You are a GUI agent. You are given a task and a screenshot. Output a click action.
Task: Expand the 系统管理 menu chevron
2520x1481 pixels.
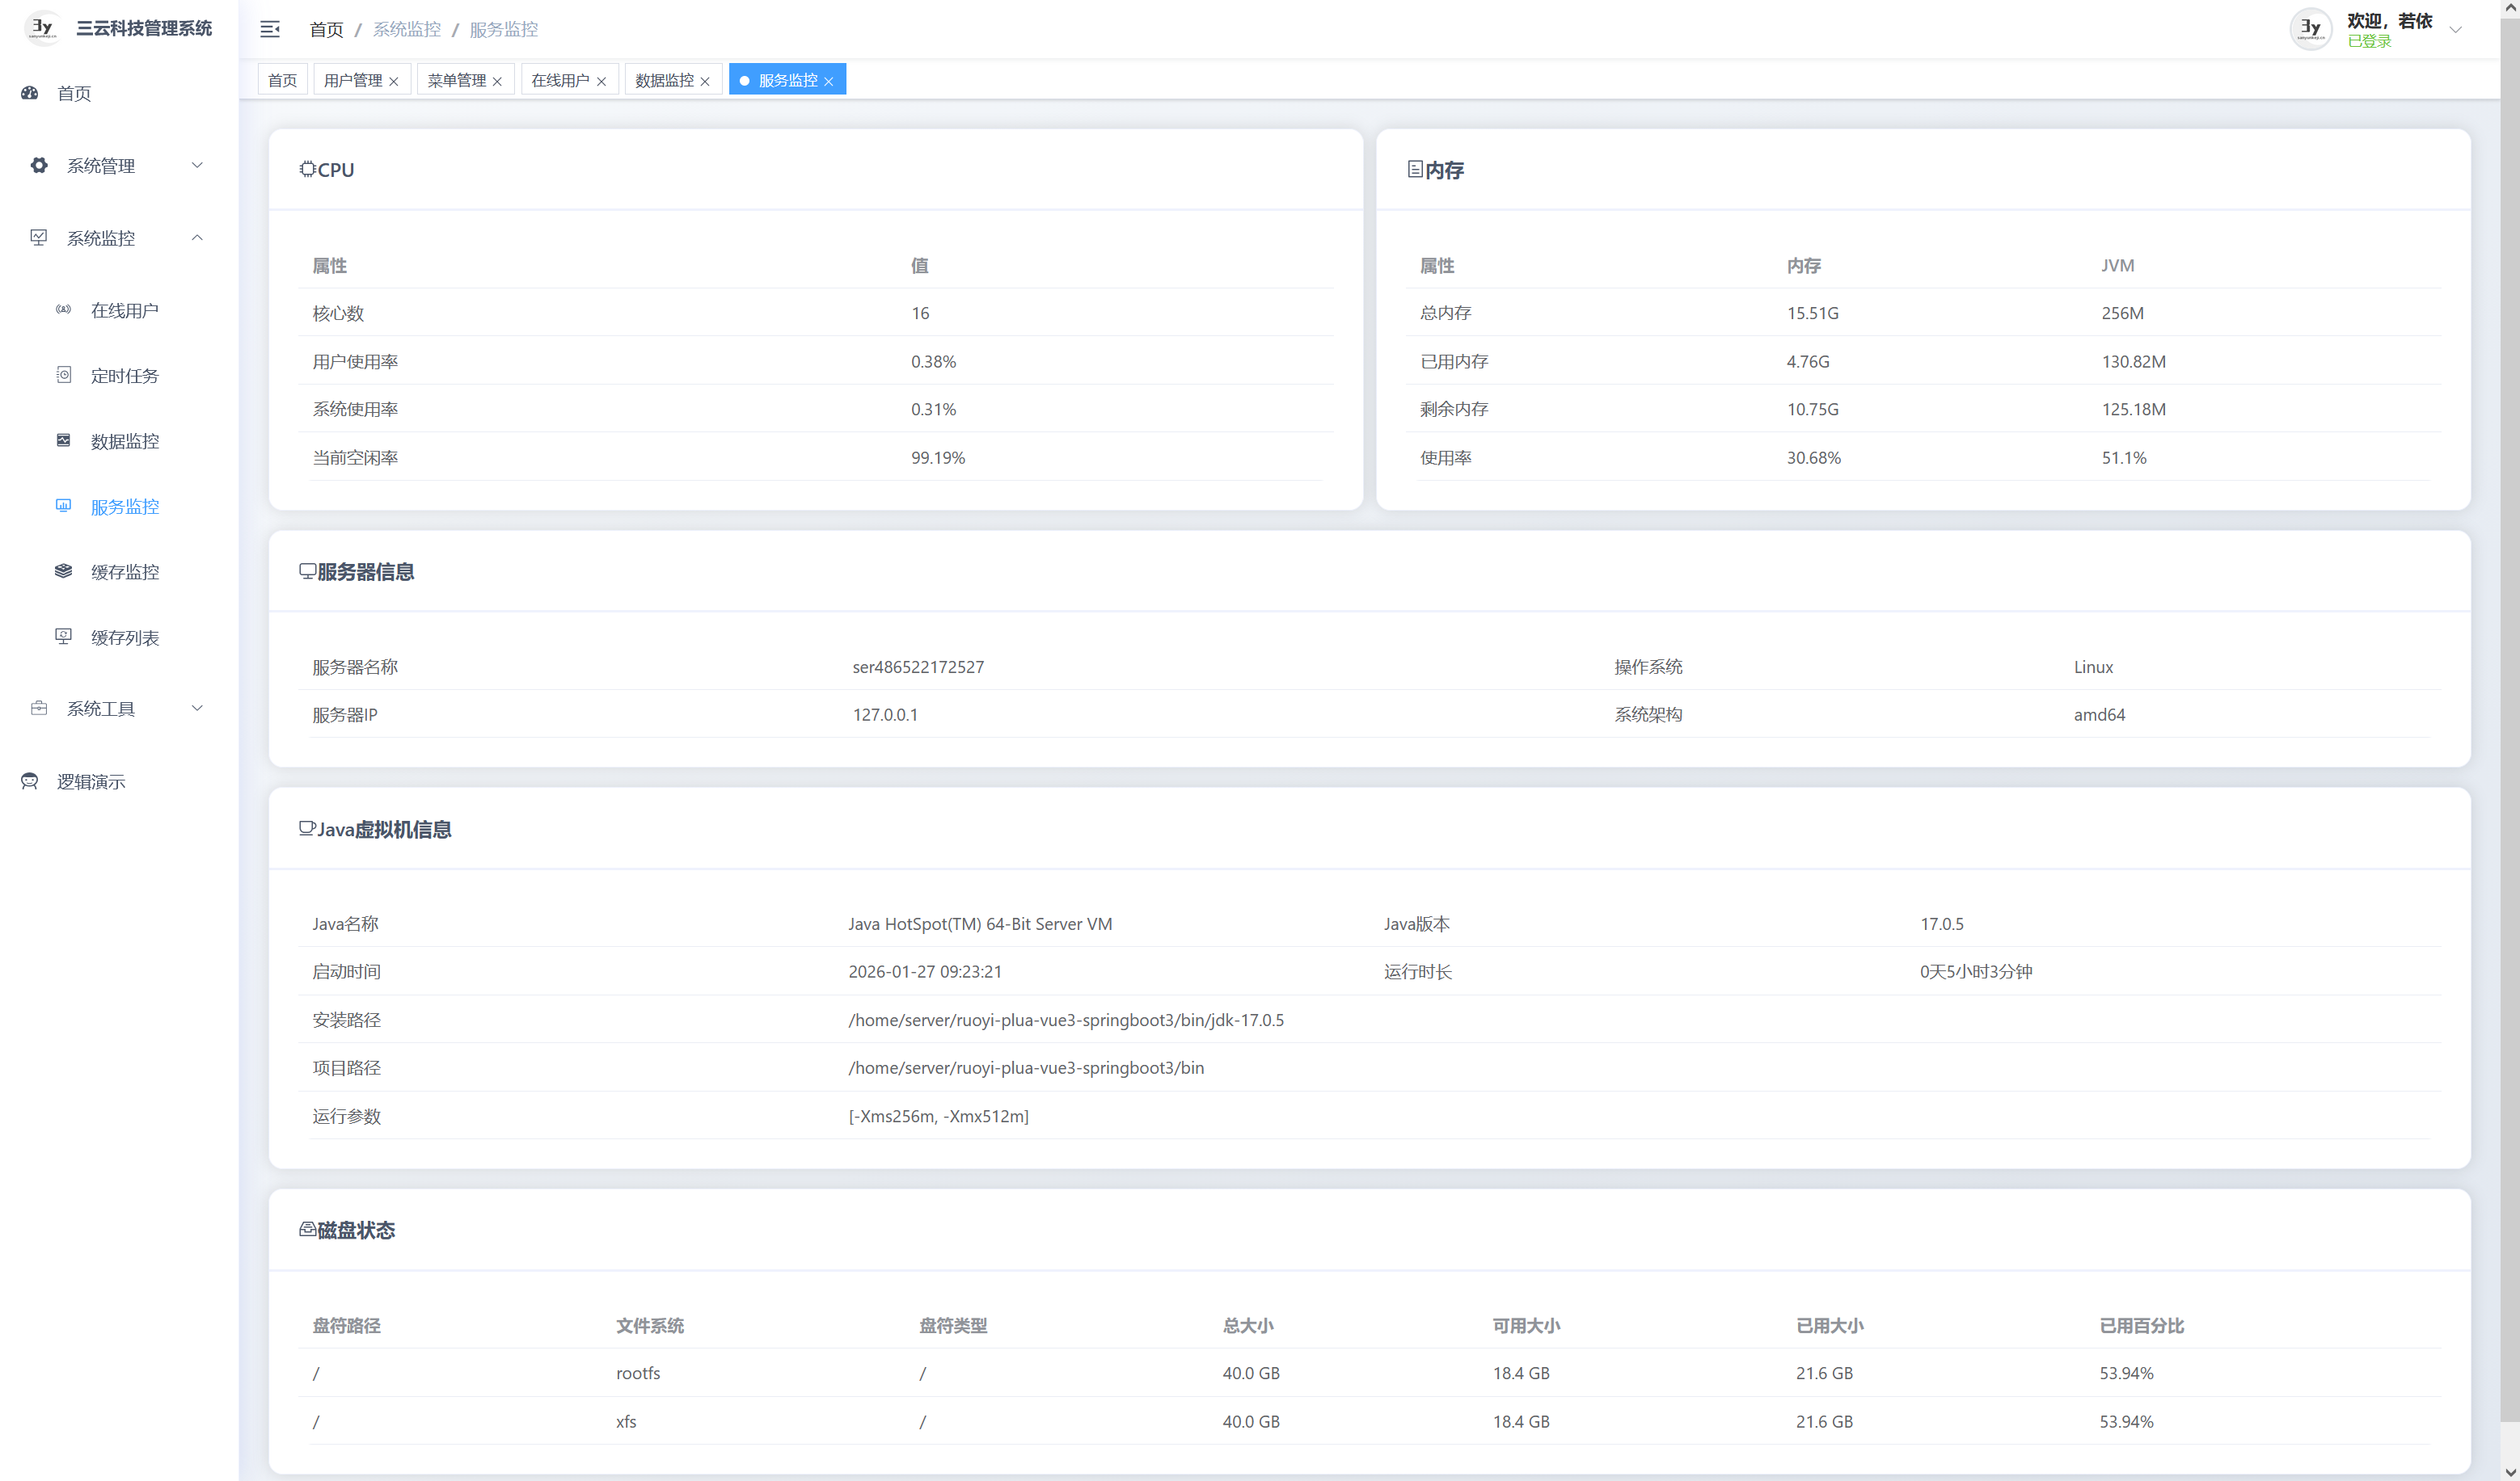197,165
